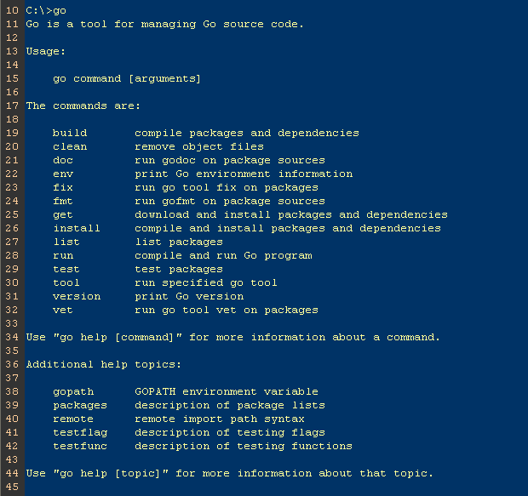Click line number 17 in the gutter
The image size is (528, 496).
click(11, 105)
